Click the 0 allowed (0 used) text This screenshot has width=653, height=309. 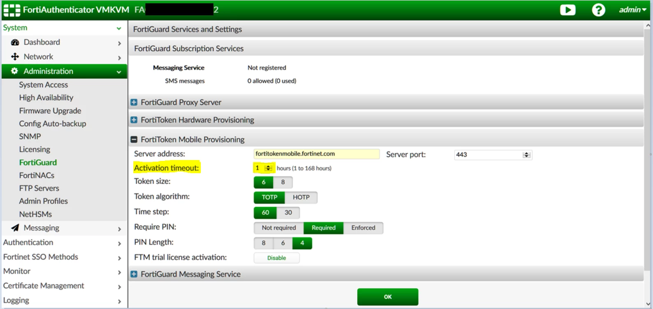click(272, 81)
